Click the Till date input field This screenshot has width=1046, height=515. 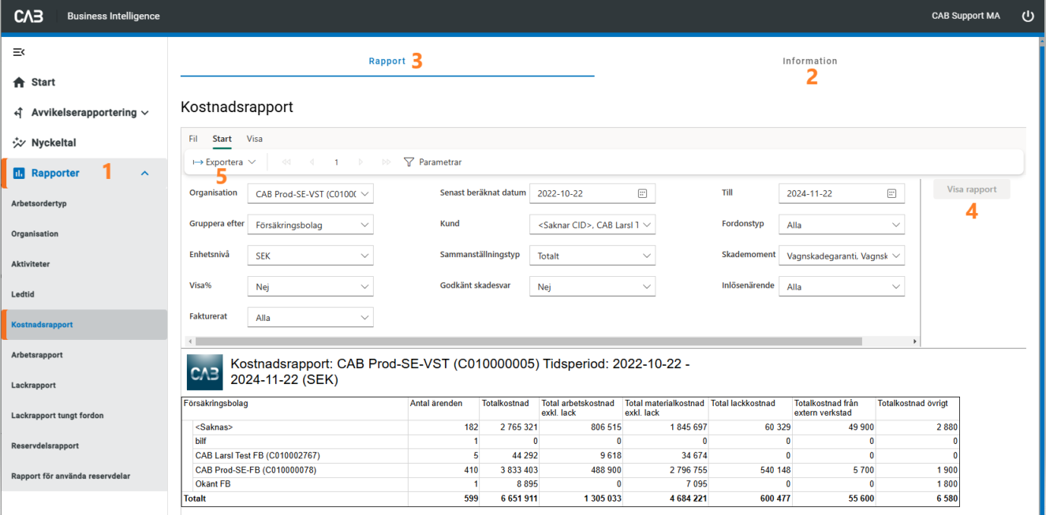point(842,193)
